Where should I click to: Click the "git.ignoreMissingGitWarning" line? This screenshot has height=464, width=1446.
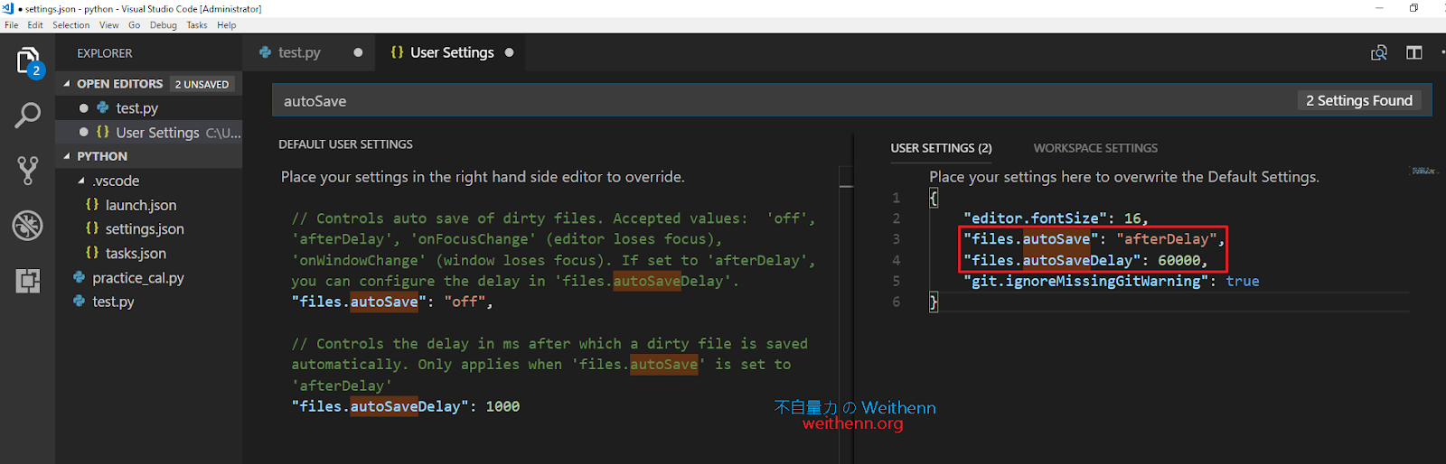coord(1112,281)
